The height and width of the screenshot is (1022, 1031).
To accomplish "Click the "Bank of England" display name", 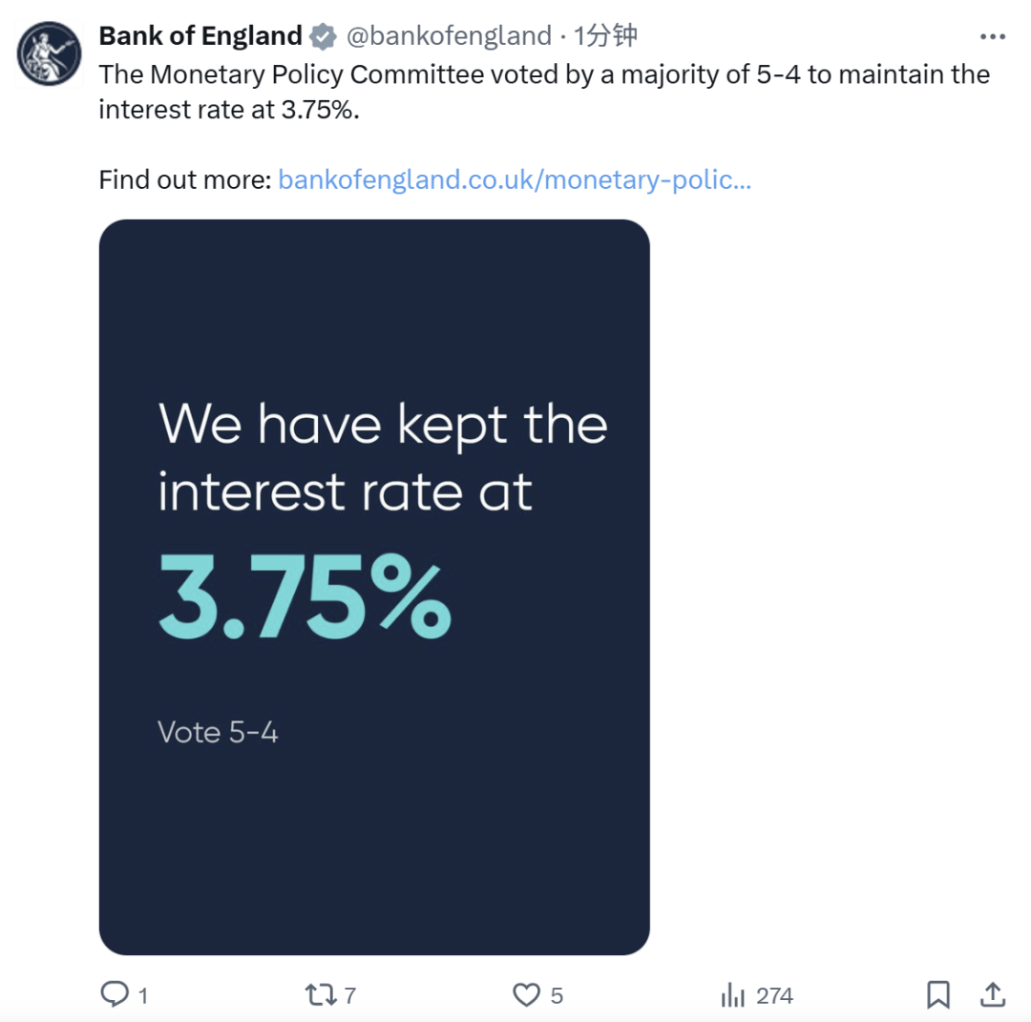I will pyautogui.click(x=200, y=36).
